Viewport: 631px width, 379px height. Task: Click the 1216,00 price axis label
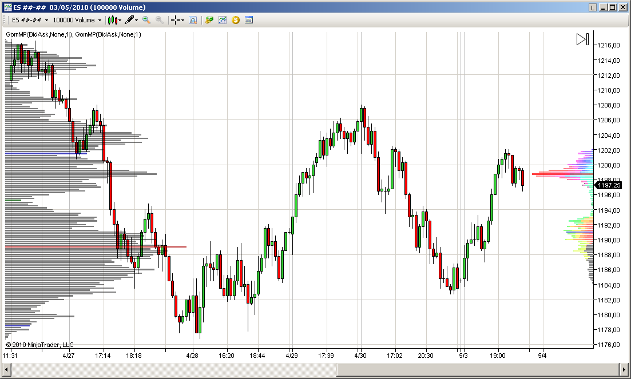point(609,45)
